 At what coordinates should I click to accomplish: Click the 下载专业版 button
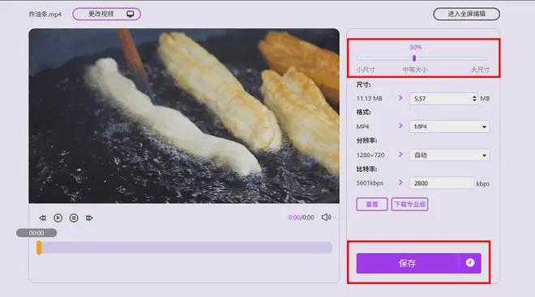(410, 205)
